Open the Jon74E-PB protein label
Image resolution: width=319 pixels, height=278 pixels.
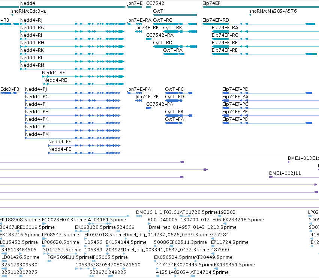pyautogui.click(x=147, y=97)
